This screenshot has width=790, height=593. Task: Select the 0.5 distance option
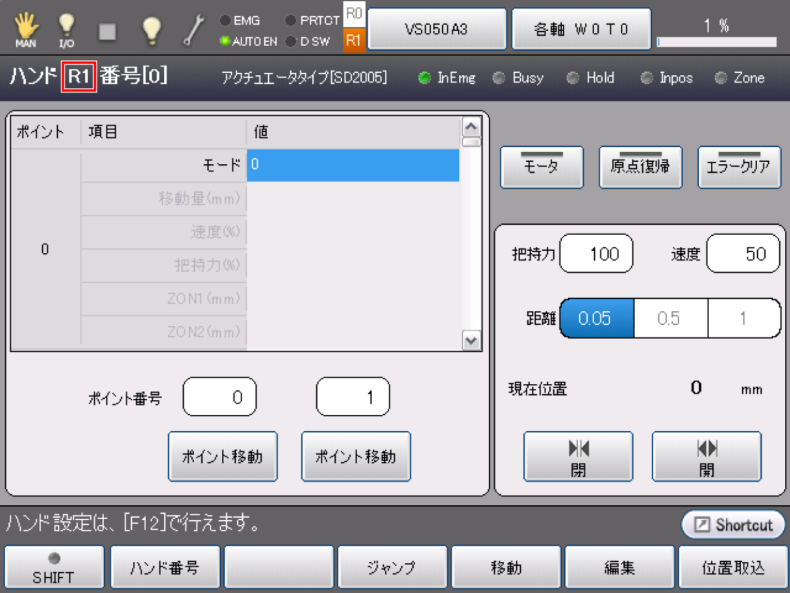tap(670, 318)
